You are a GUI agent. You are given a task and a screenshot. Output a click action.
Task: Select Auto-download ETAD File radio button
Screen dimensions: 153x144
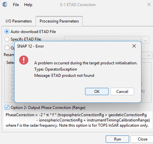[7, 32]
